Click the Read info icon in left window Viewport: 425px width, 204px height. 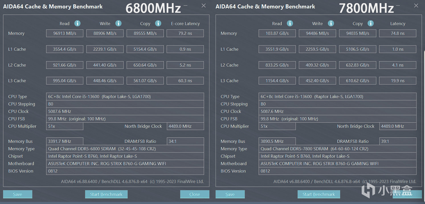point(77,23)
